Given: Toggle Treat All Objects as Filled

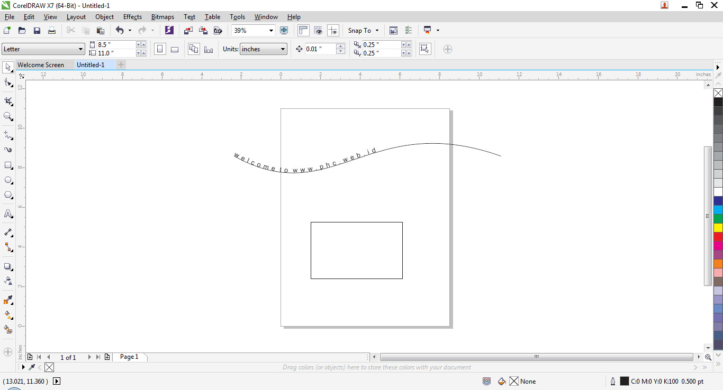Looking at the screenshot, I should pos(424,49).
